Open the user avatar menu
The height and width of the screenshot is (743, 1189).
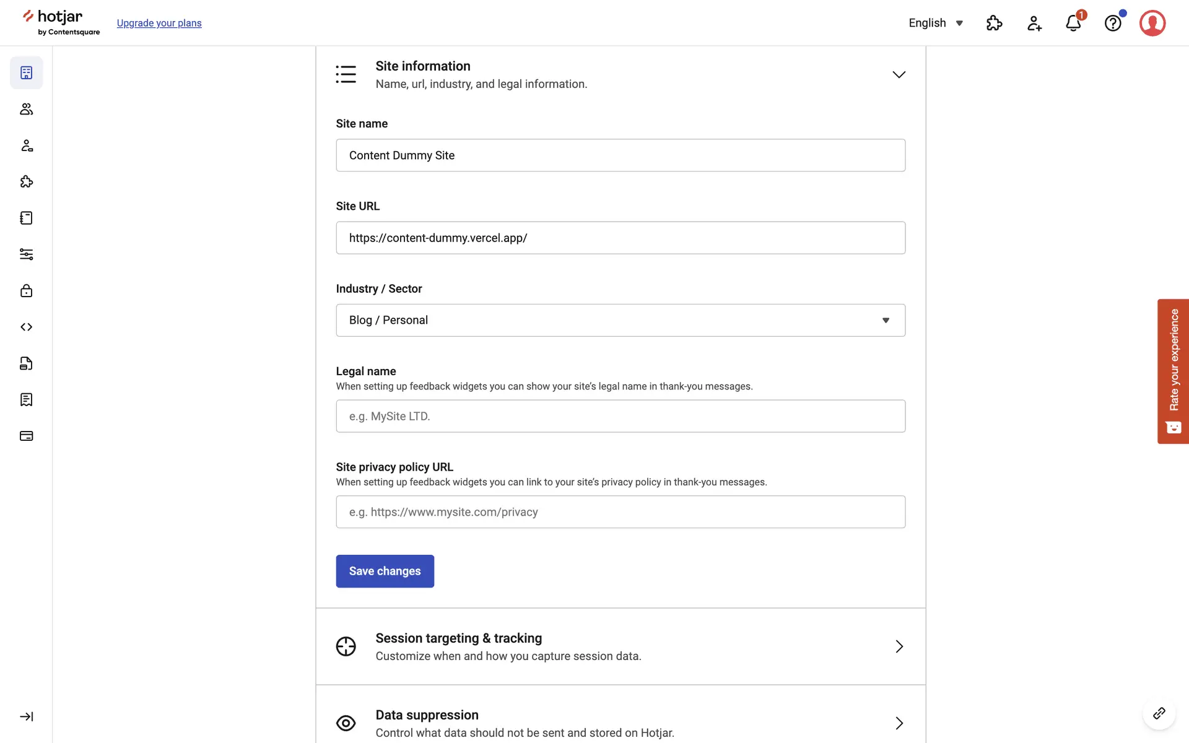(1152, 23)
